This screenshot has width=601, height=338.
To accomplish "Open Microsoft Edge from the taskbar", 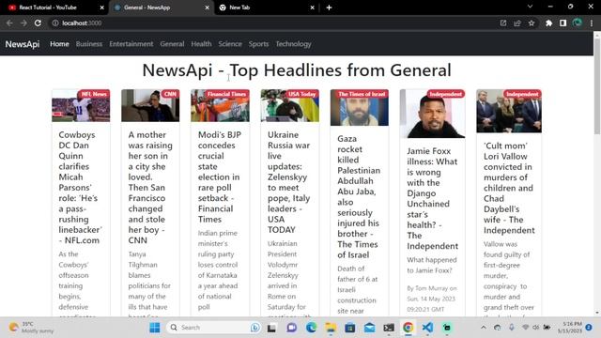I will coord(311,328).
